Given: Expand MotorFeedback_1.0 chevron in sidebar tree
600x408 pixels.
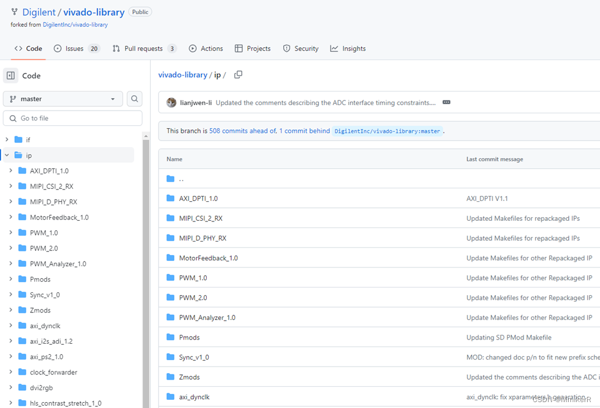Looking at the screenshot, I should pos(11,217).
